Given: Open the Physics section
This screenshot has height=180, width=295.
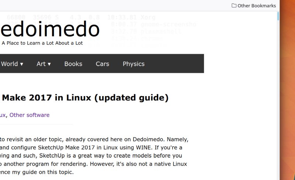Looking at the screenshot, I should (x=133, y=64).
